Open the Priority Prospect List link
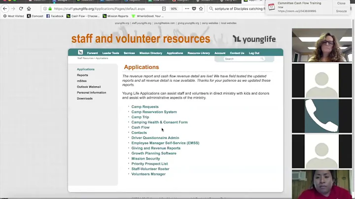355x199 pixels. coord(149,164)
